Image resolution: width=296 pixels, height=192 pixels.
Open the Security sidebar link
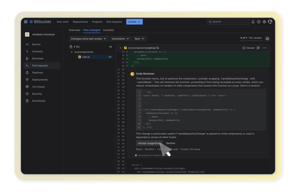click(x=37, y=94)
